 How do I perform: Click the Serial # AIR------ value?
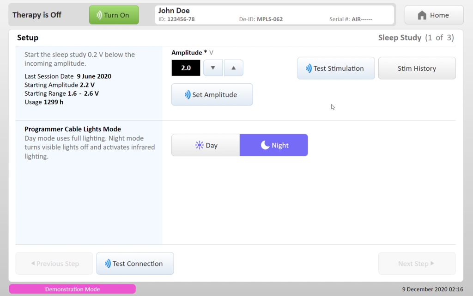coord(362,19)
